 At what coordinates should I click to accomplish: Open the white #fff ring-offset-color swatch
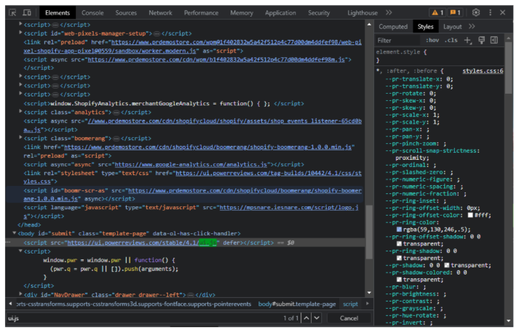point(470,215)
